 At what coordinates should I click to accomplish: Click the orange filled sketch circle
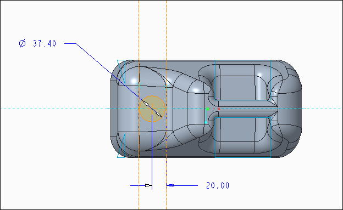tap(152, 109)
